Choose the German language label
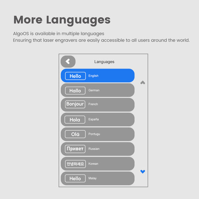The height and width of the screenshot is (199, 199). 94,91
